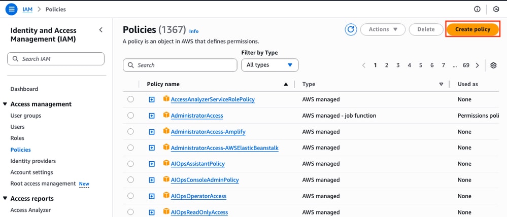Open the hexagon settings icon in top bar
507x217 pixels.
tap(496, 9)
